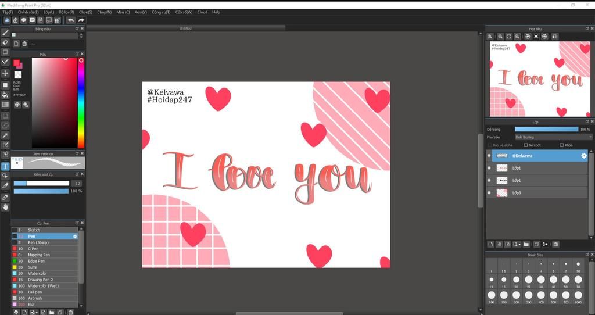Switch to the Untitled document tab

click(185, 28)
